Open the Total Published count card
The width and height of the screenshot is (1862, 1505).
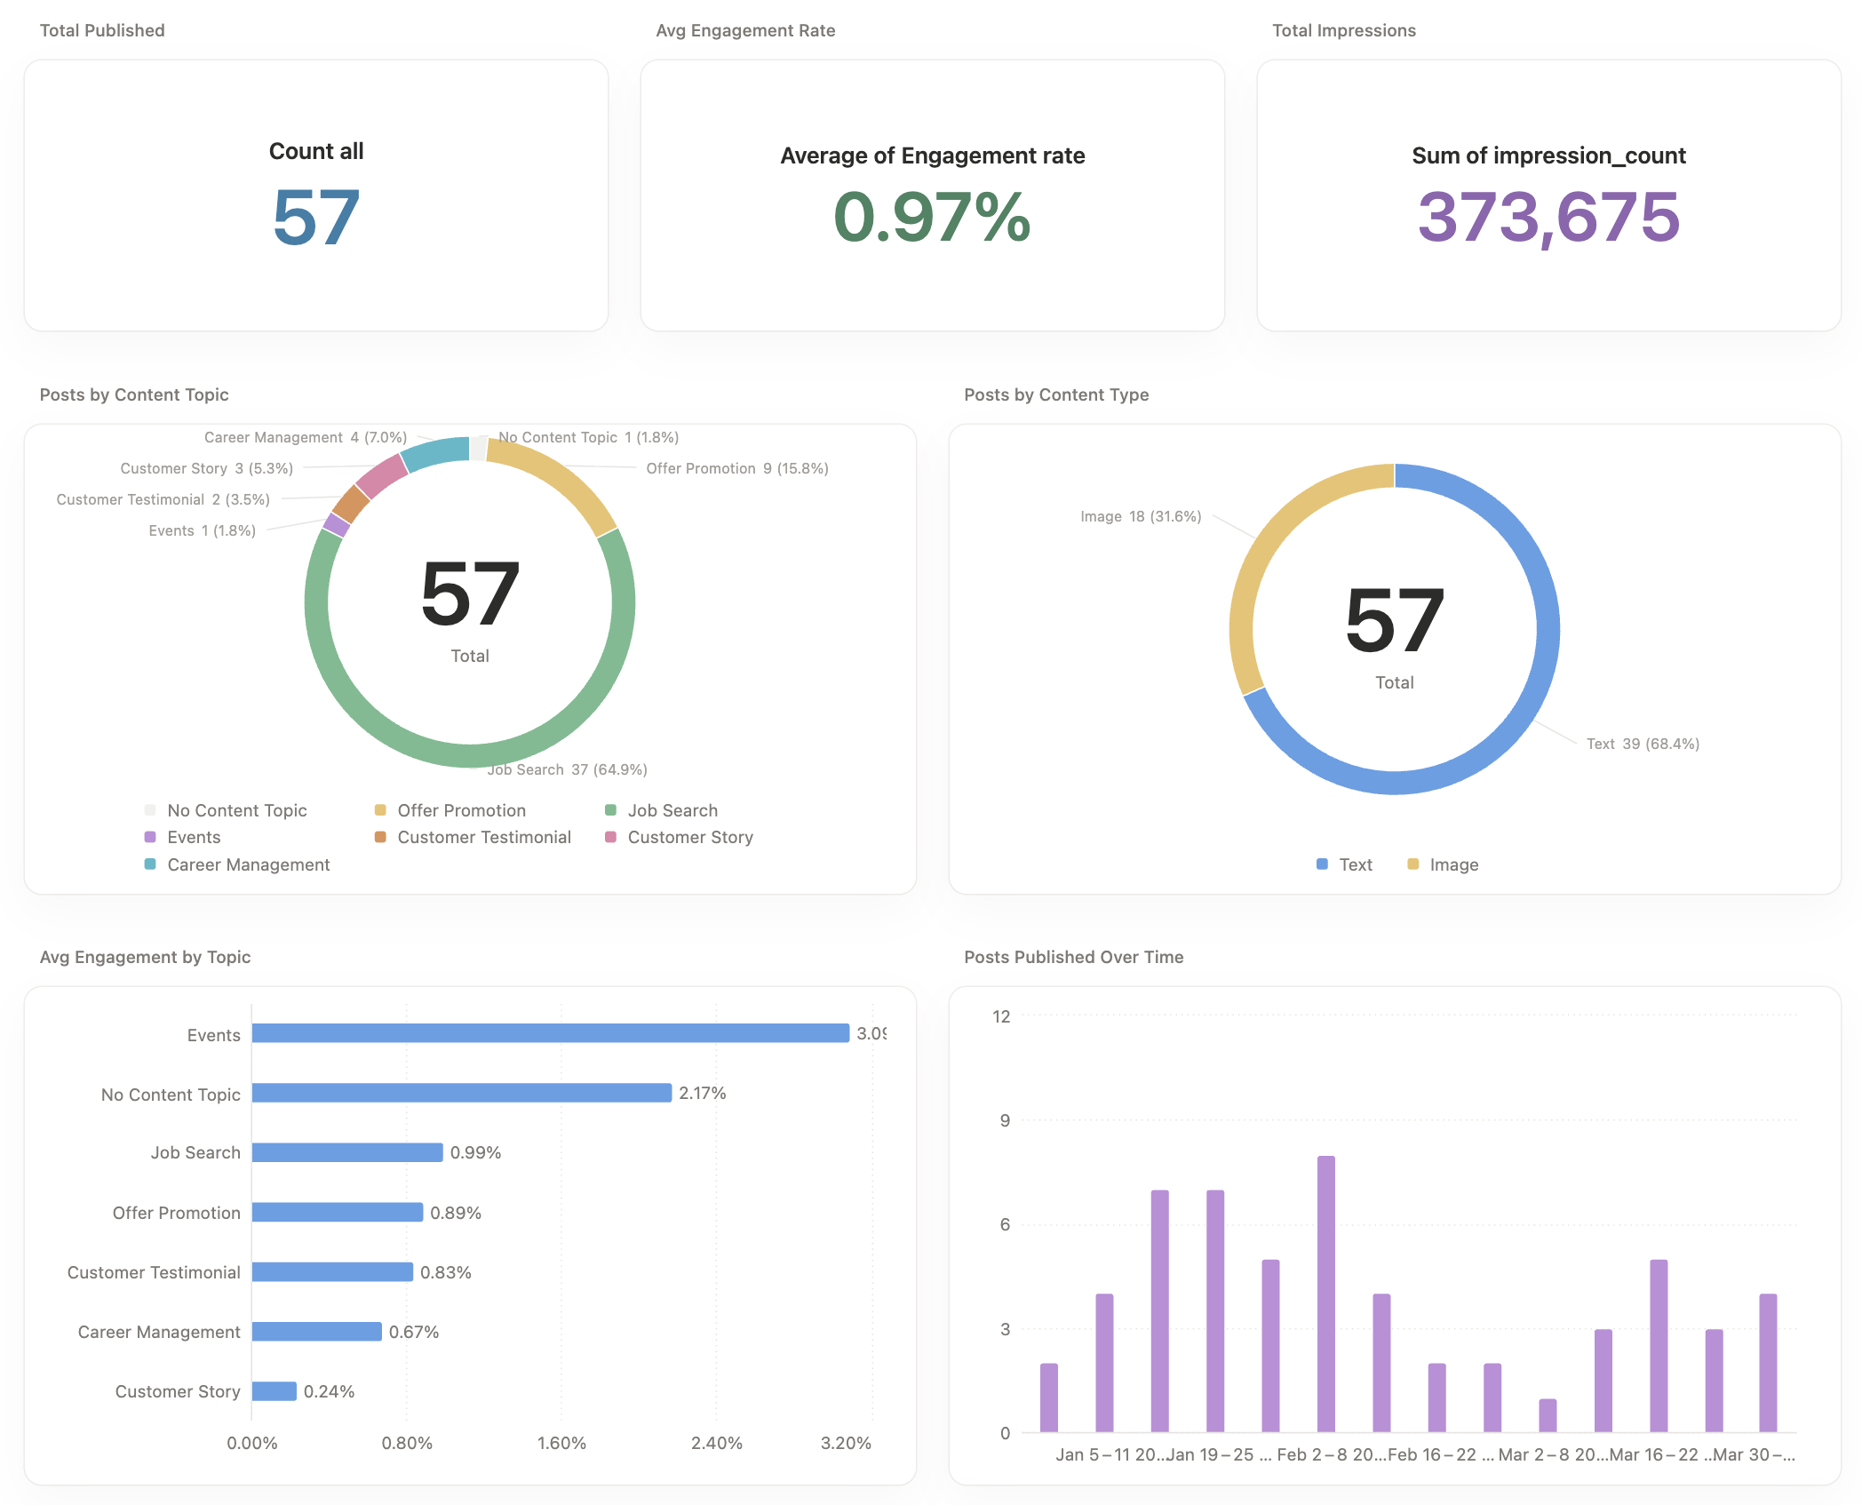click(x=316, y=195)
